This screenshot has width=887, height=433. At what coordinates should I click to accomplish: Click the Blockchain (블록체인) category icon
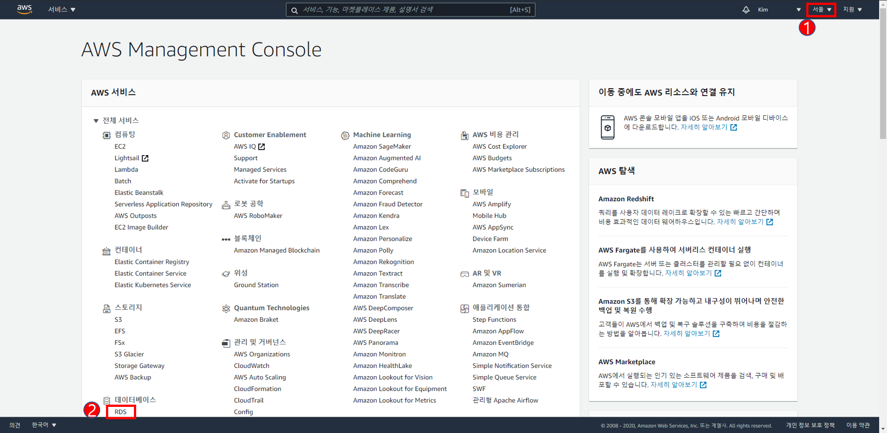[x=226, y=239]
